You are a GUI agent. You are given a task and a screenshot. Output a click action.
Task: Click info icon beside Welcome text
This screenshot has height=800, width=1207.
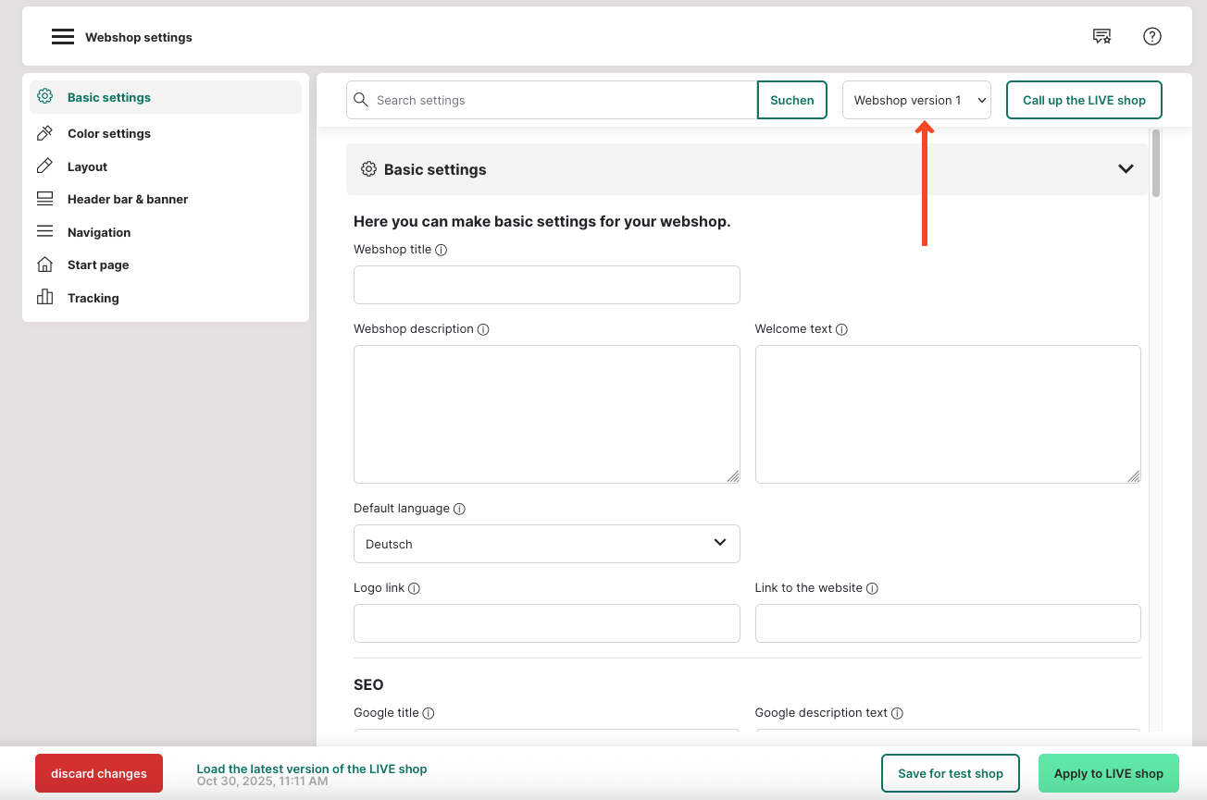point(841,329)
